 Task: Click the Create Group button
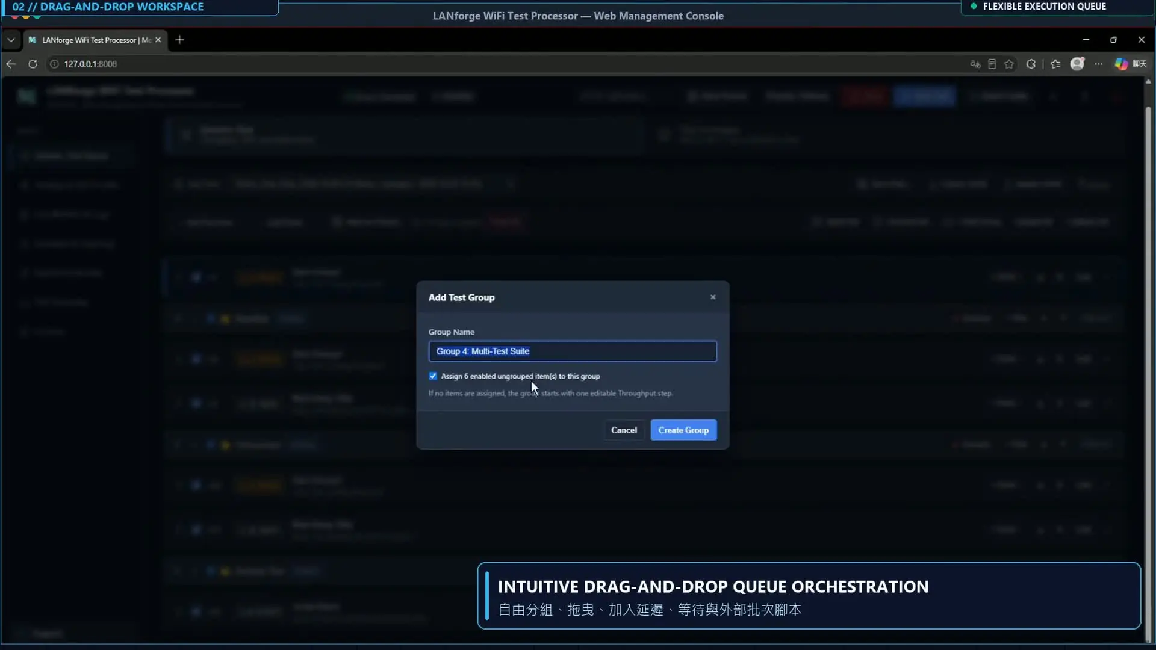pos(683,430)
